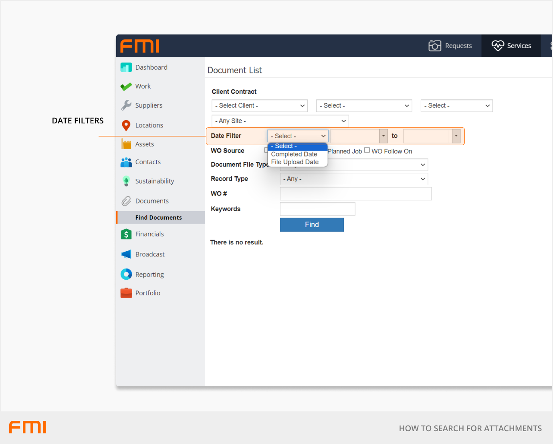Click the WO # input field

click(x=355, y=194)
